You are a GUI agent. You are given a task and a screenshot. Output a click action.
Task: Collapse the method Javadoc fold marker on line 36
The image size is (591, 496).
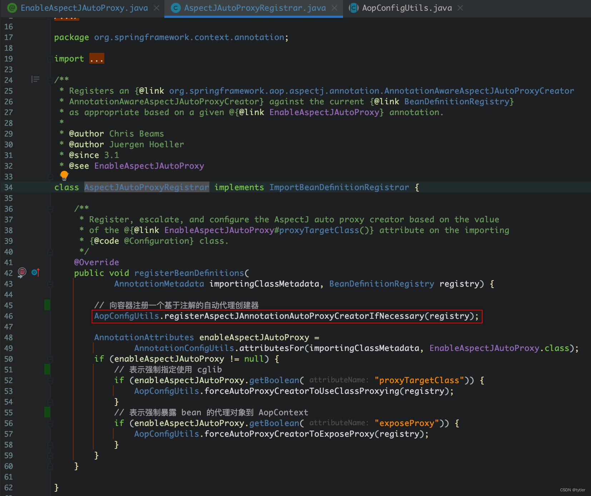pyautogui.click(x=50, y=209)
